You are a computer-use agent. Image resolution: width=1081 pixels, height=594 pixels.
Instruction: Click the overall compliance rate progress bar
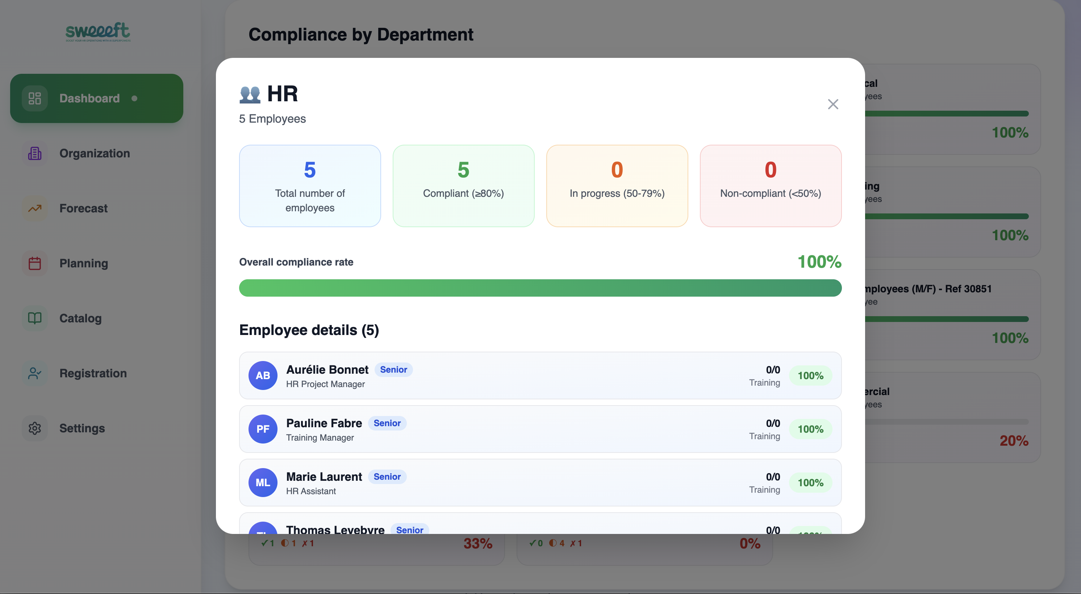[540, 288]
